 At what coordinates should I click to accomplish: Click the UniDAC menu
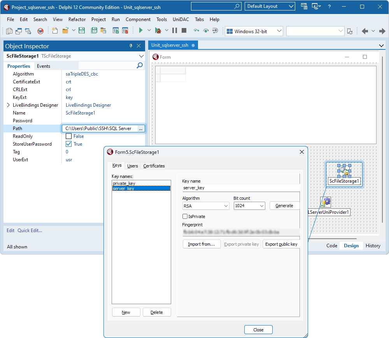point(180,19)
